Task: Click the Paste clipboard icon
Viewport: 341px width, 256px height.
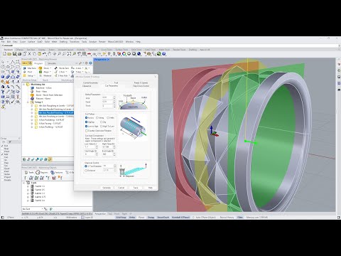Action: (x=39, y=54)
